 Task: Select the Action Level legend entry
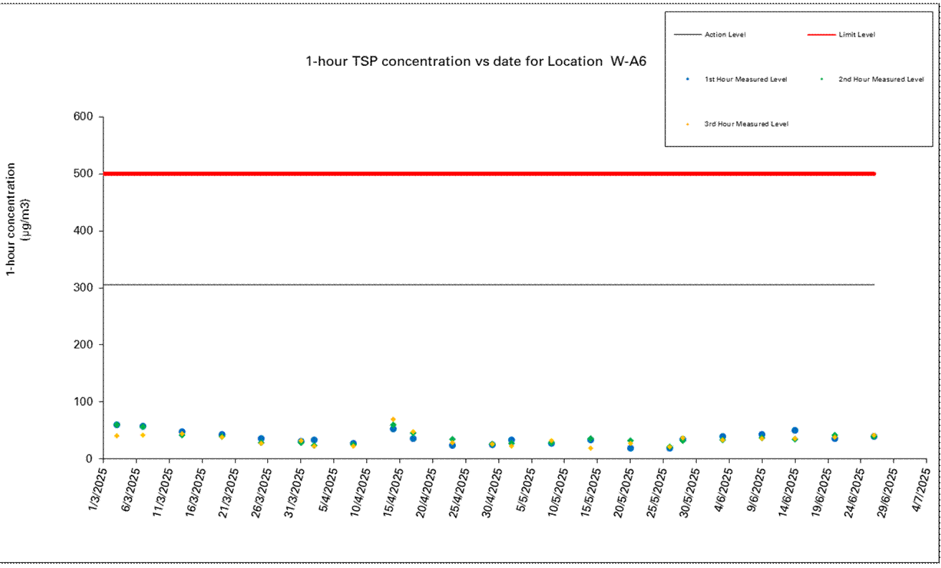(x=726, y=34)
